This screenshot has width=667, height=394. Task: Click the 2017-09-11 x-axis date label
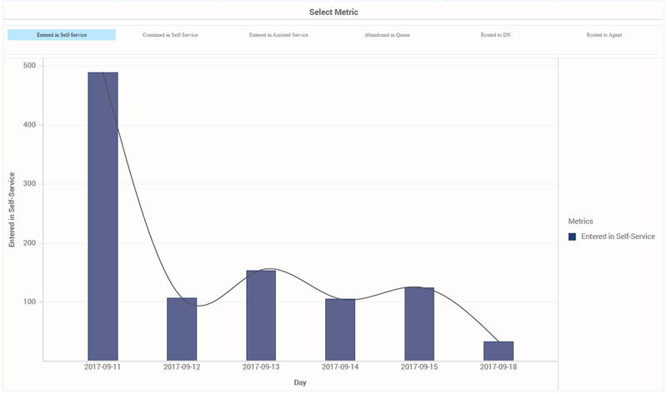103,367
